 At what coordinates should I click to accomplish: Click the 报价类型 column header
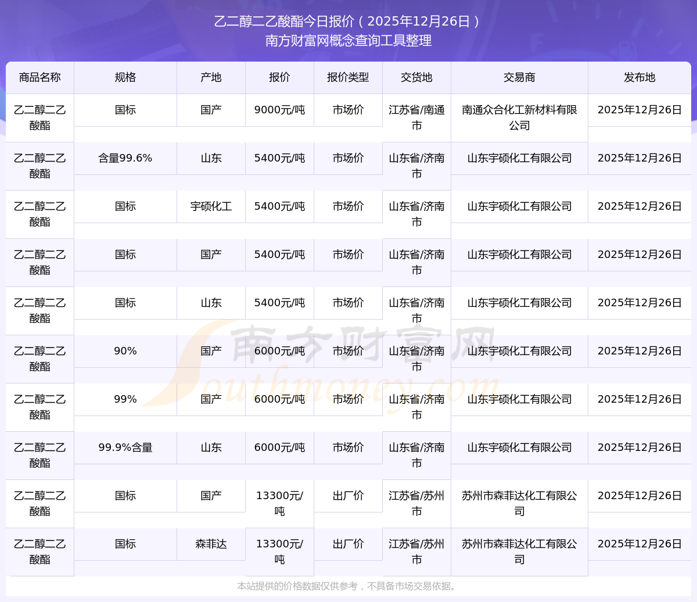click(348, 77)
